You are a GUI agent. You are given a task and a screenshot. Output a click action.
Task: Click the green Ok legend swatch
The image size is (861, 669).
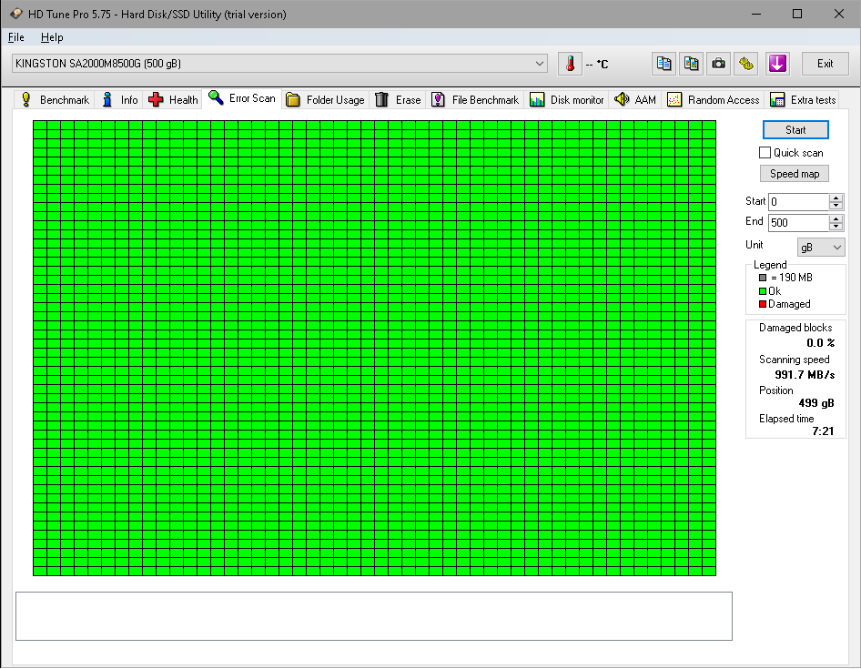pos(763,291)
